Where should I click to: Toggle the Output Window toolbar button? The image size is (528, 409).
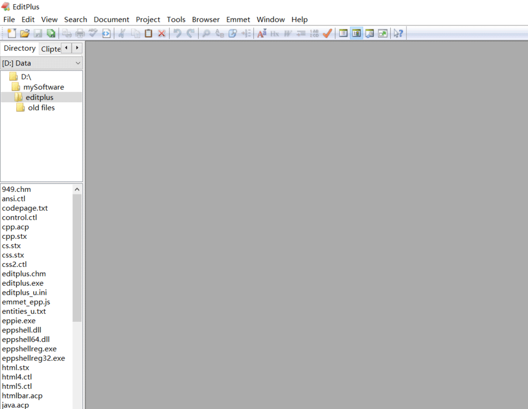point(370,33)
